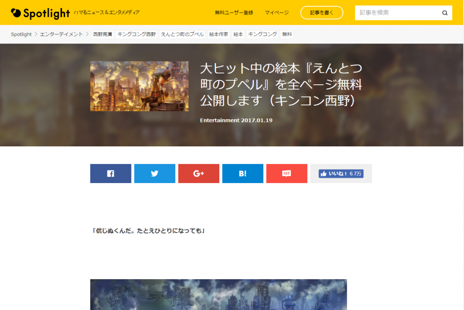
Task: Share via the red 755 button
Action: pos(287,174)
